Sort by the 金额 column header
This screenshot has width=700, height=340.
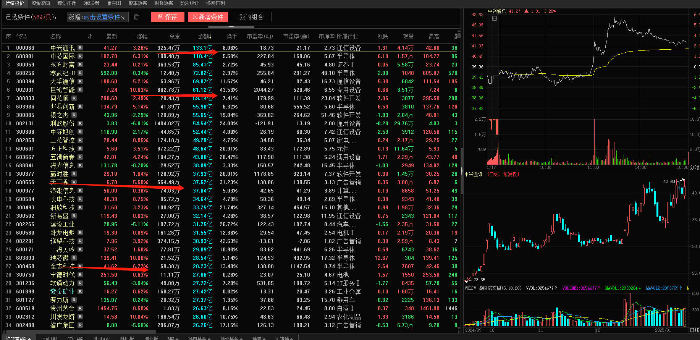(x=205, y=36)
